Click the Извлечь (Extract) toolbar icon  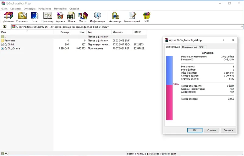point(22,17)
